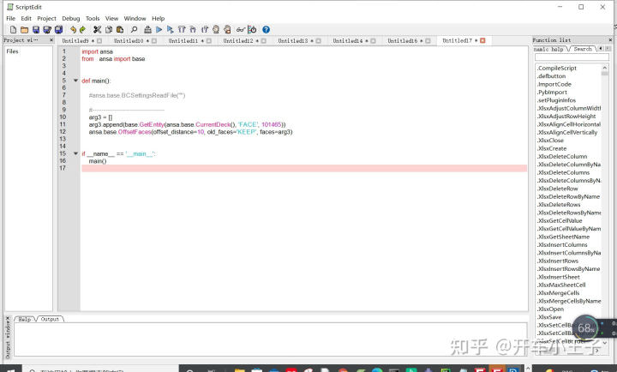
Task: Collapse the def main() code block
Action: [x=75, y=81]
